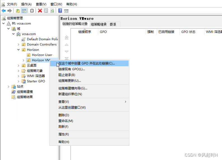Click the Move link up arrow
This screenshot has height=160, width=222.
tap(66, 45)
